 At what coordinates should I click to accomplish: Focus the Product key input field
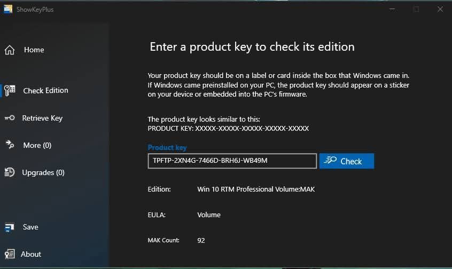(232, 161)
